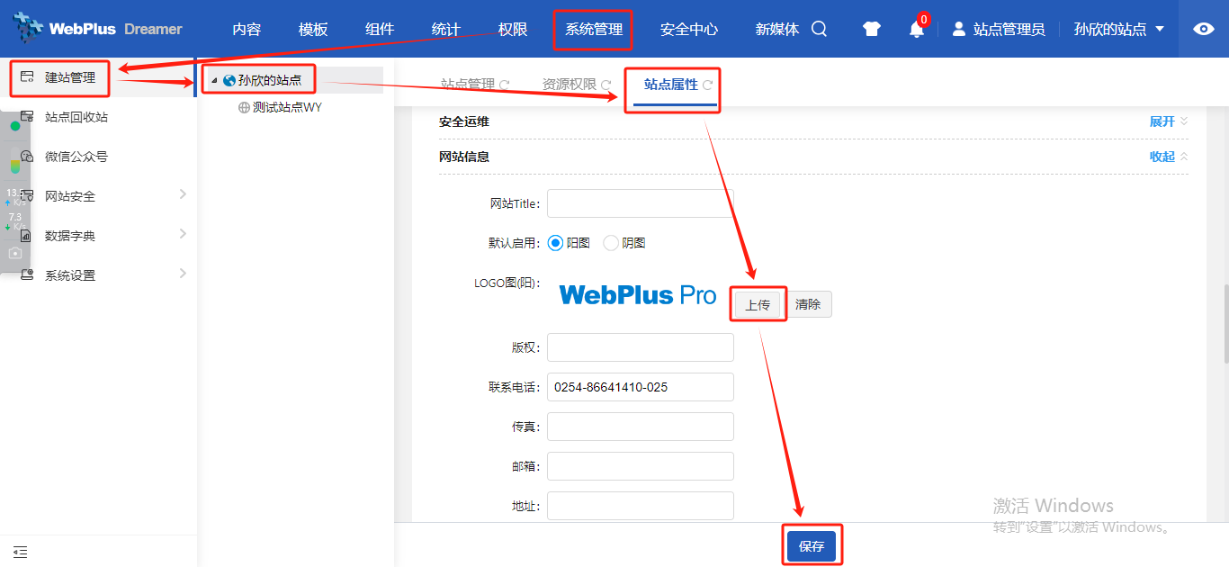Screen dimensions: 1229x567
Task: Select the 阴图 radio option
Action: tap(611, 243)
